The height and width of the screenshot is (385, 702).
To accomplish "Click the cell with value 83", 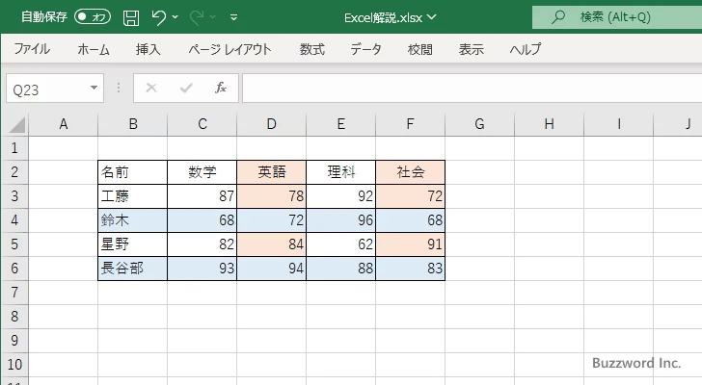I will tap(410, 269).
